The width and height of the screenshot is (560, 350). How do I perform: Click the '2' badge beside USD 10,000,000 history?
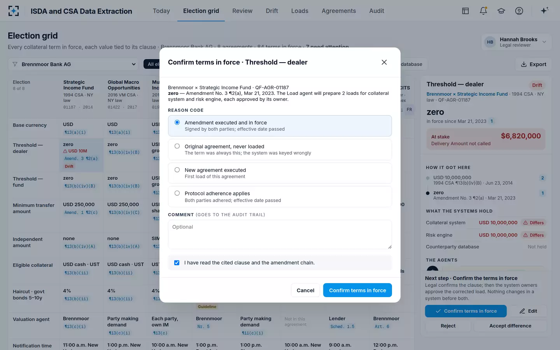pyautogui.click(x=542, y=178)
